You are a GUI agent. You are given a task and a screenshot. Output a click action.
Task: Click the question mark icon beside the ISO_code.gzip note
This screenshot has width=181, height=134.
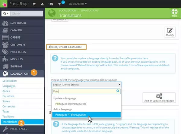[x=56, y=124]
